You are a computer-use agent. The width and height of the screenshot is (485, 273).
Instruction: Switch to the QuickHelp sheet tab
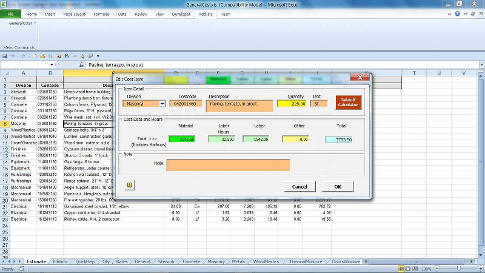[85, 261]
